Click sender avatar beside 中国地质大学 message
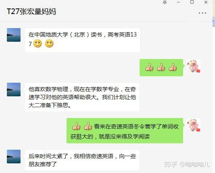This screenshot has width=215, height=173. (14, 35)
